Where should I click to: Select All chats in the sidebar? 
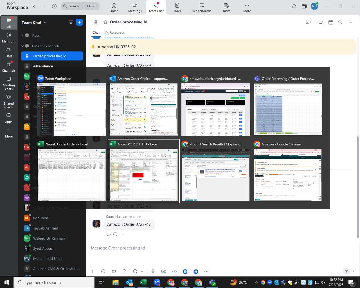[x=9, y=23]
